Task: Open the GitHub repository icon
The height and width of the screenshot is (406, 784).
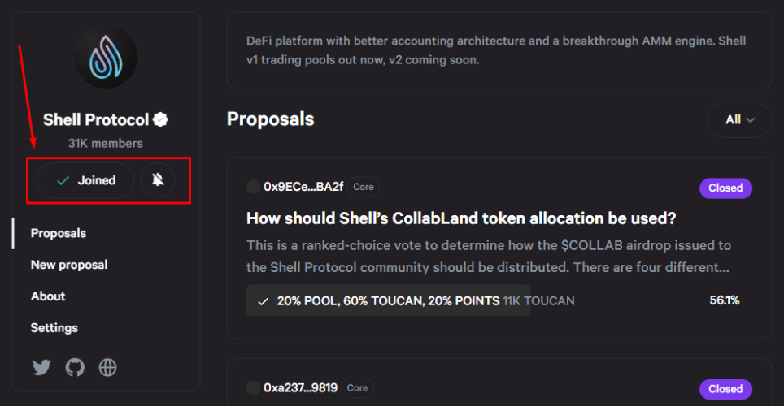Action: pyautogui.click(x=75, y=368)
